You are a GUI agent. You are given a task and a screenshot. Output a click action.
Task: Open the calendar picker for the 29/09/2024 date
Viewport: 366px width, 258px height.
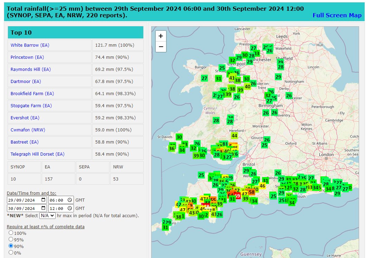43,200
